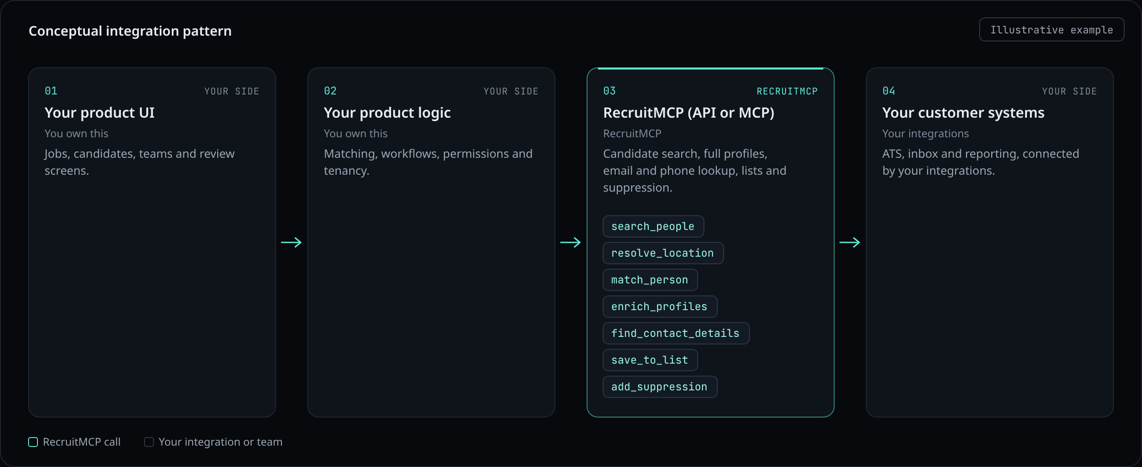This screenshot has width=1142, height=467.
Task: Click the 'ATS, inbox and reporting' description
Action: 981,162
